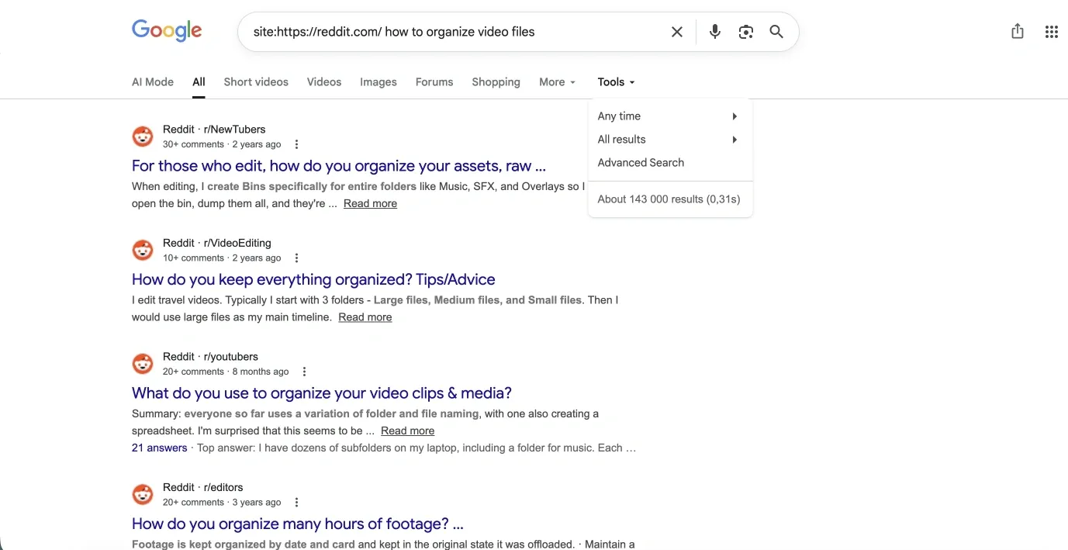The height and width of the screenshot is (550, 1068).
Task: Select the All results tab
Action: [199, 82]
